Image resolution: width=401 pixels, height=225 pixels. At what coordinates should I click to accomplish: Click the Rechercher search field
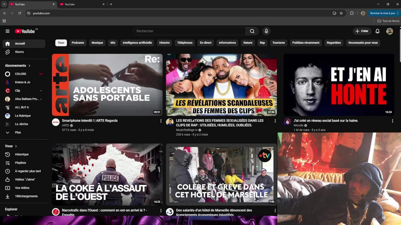pyautogui.click(x=190, y=31)
